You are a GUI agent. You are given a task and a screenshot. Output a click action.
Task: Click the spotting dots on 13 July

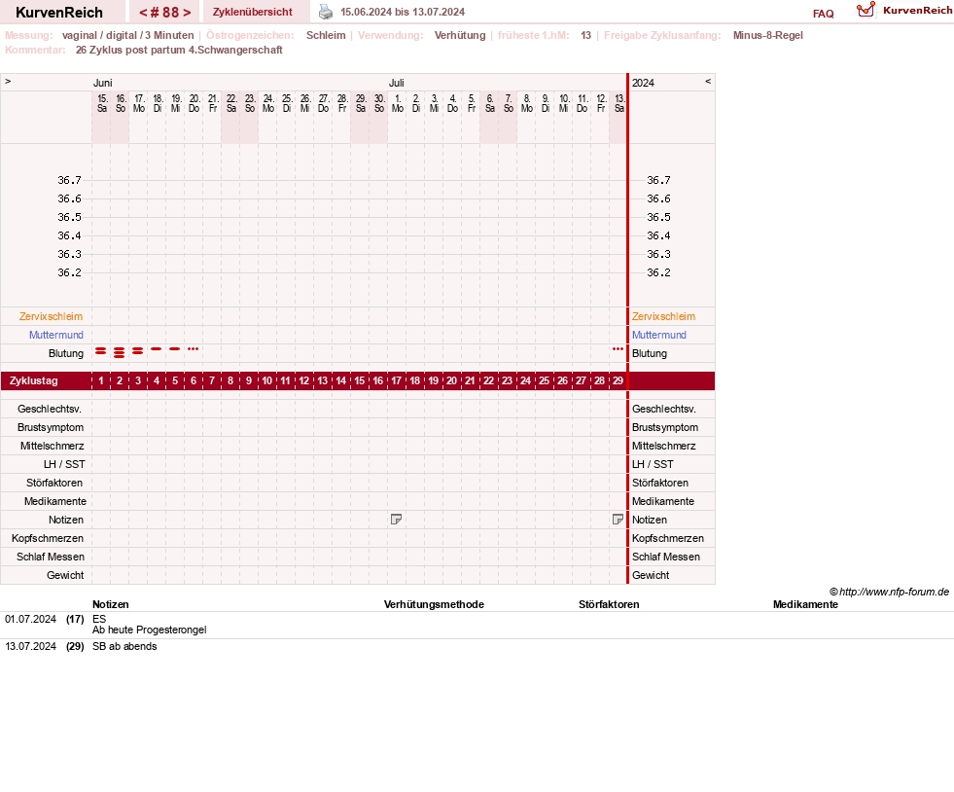click(x=618, y=349)
